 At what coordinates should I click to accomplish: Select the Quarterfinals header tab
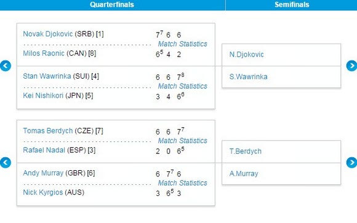click(x=113, y=5)
